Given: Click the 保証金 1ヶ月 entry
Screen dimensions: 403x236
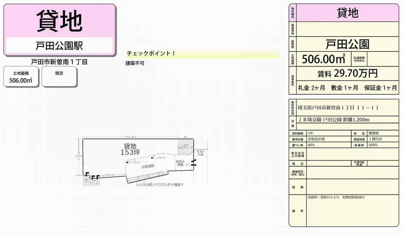Looking at the screenshot, I should tap(380, 88).
